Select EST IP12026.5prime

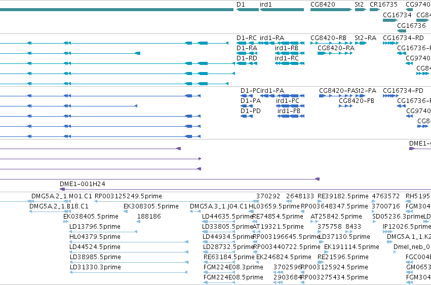click(x=407, y=227)
